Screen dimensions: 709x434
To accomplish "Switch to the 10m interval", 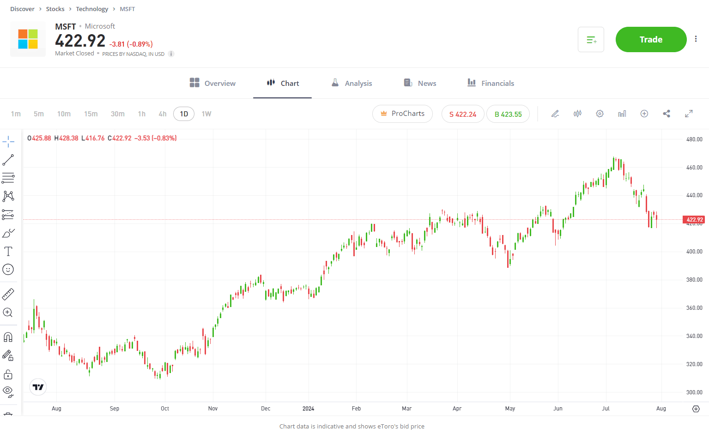I will coord(64,114).
